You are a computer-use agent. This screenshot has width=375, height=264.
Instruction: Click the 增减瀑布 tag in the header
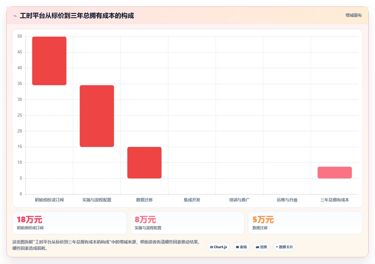point(353,15)
